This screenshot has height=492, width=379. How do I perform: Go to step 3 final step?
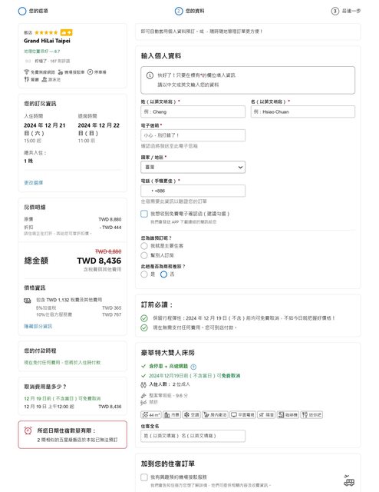point(346,11)
